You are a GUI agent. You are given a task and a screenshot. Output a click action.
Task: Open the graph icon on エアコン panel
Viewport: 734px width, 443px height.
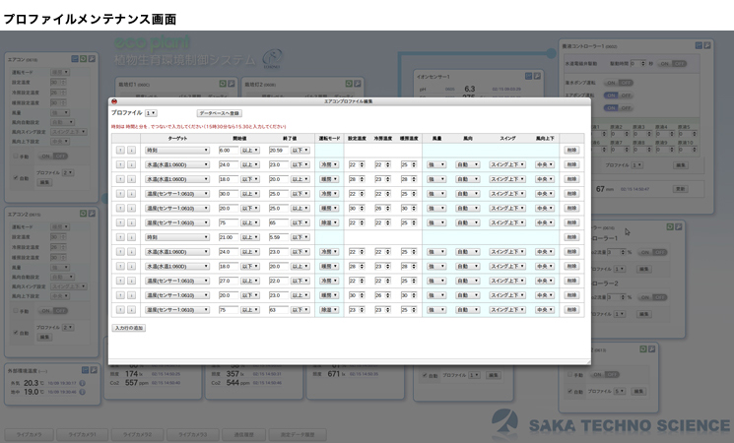tap(75, 59)
